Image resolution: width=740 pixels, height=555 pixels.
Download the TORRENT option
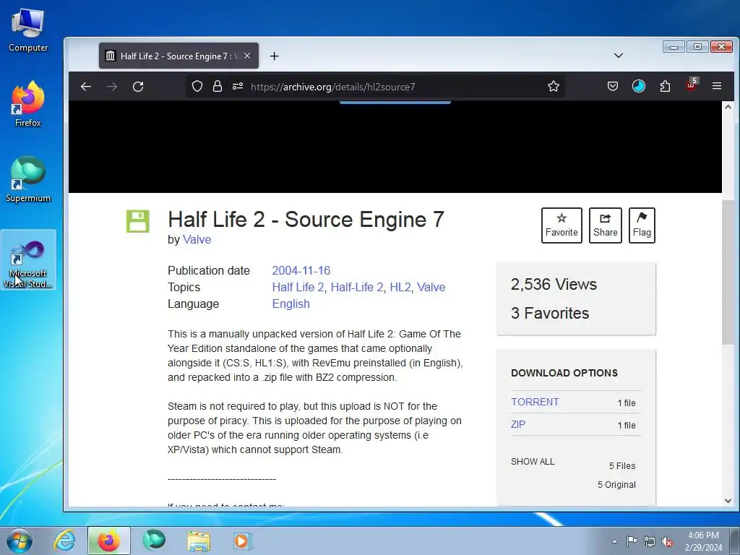pyautogui.click(x=535, y=402)
